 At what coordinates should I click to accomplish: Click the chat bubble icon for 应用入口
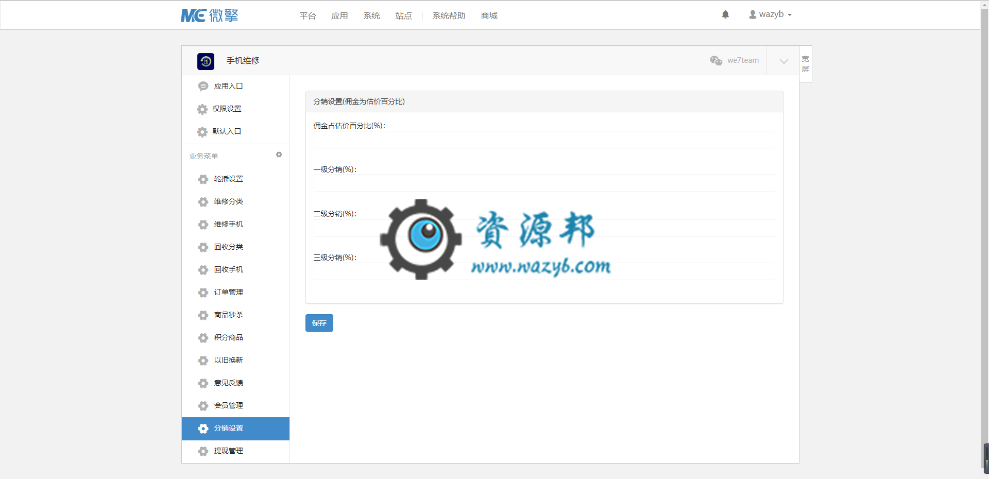[203, 87]
